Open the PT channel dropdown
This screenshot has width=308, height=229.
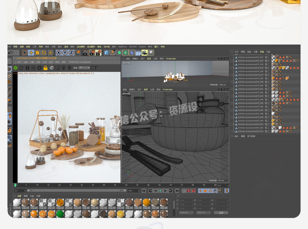pos(84,68)
